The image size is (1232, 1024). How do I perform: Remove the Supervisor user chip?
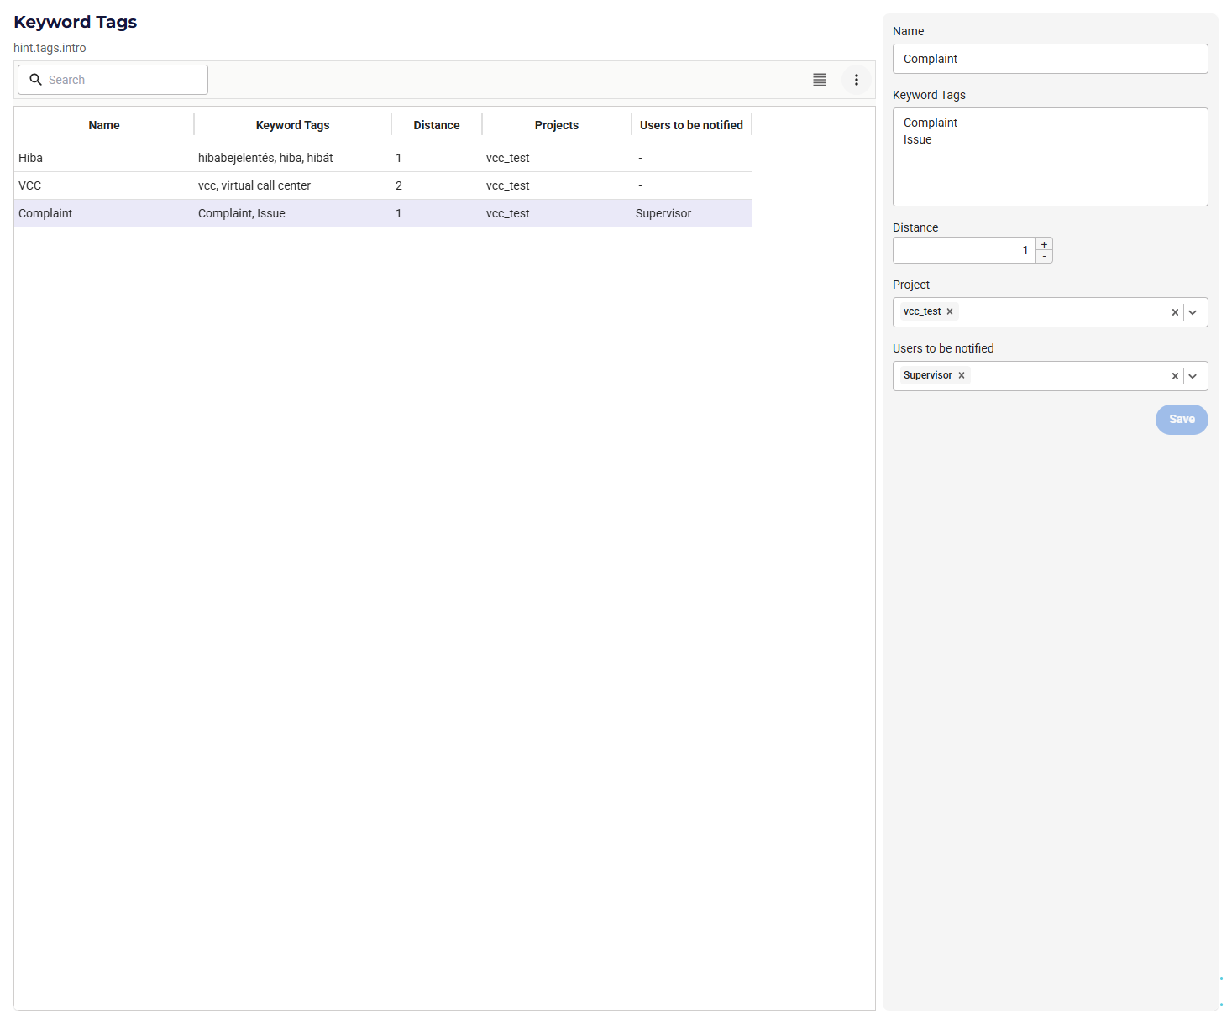click(962, 375)
